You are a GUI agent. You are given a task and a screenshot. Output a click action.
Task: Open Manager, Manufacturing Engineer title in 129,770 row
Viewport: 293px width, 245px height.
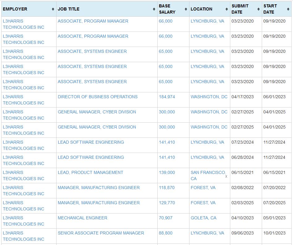click(99, 203)
